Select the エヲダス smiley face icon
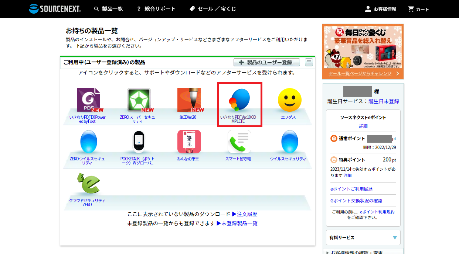This screenshot has width=459, height=254. coord(290,100)
